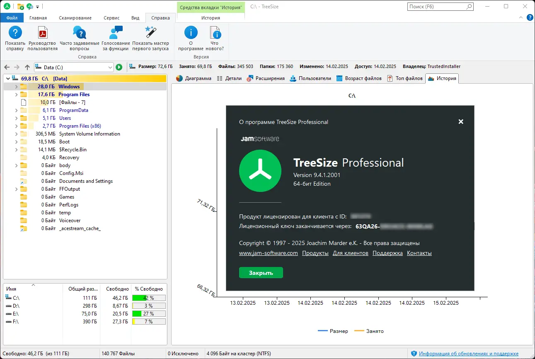Click the forward navigation arrow

pyautogui.click(x=17, y=67)
